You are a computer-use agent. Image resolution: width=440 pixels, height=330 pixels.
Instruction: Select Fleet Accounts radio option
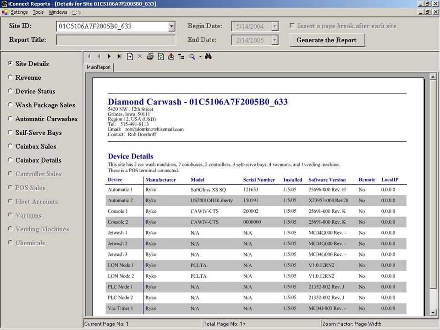pos(11,201)
